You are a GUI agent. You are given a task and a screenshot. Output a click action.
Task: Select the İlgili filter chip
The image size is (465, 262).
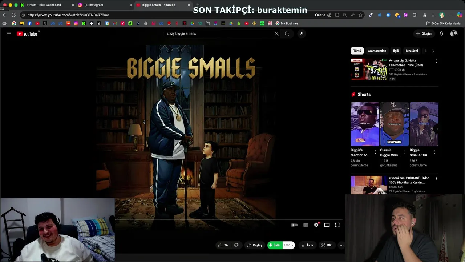point(396,51)
